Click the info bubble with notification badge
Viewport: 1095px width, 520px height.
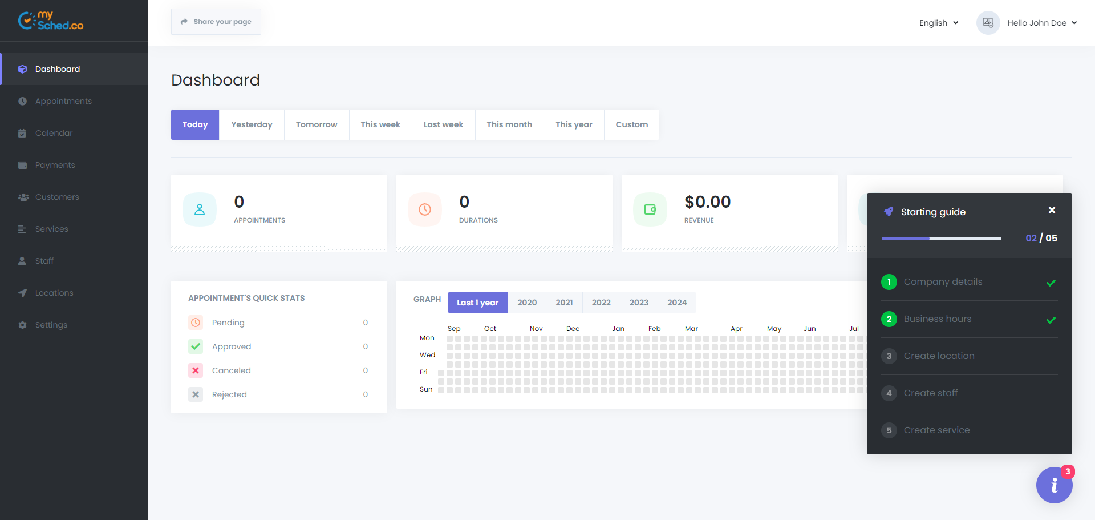1054,485
